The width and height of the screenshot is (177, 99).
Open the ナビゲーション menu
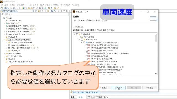pyautogui.click(x=46, y=5)
